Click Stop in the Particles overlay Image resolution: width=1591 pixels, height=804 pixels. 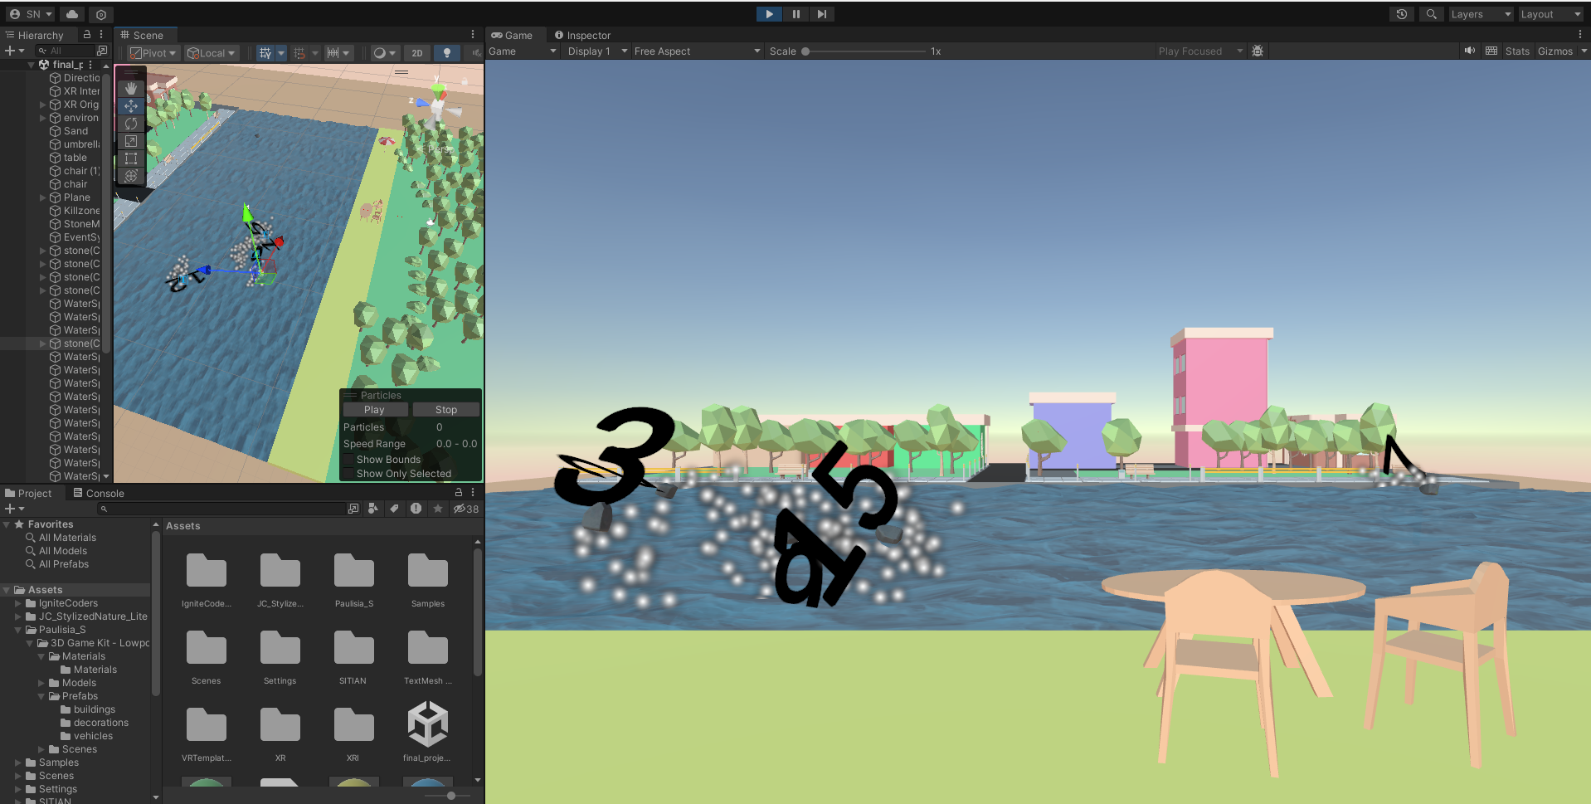(445, 410)
